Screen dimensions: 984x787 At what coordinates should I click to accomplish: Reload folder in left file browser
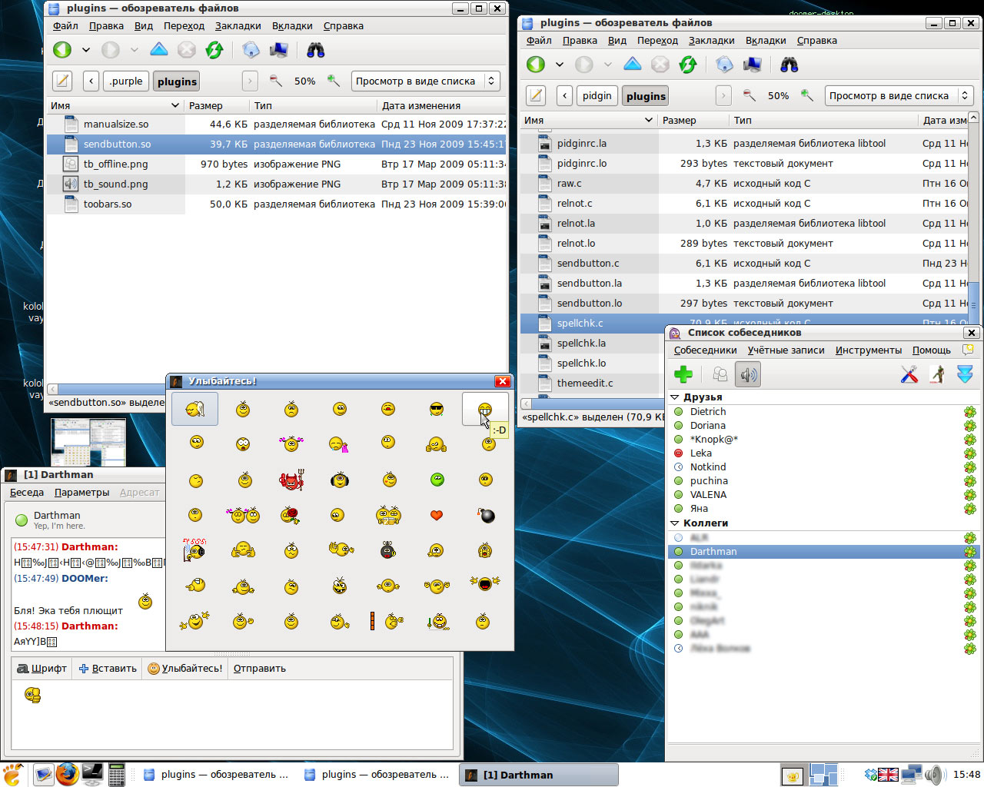coord(214,50)
